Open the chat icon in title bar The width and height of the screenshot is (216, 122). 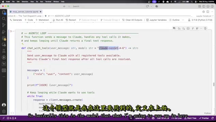[148, 6]
